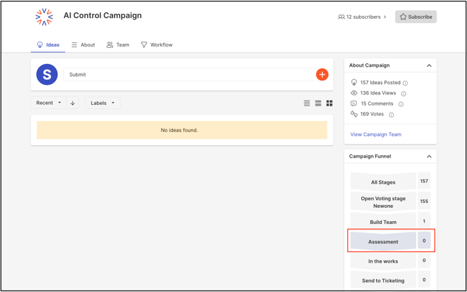Click the orange plus submit icon
The height and width of the screenshot is (292, 467).
(x=322, y=74)
